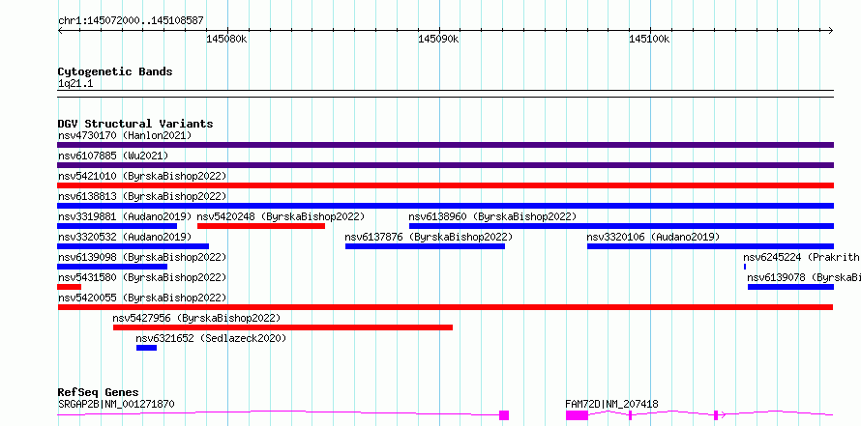
Task: Click the nsv6138813 (ByrskaBishop2022) label
Action: coord(142,196)
